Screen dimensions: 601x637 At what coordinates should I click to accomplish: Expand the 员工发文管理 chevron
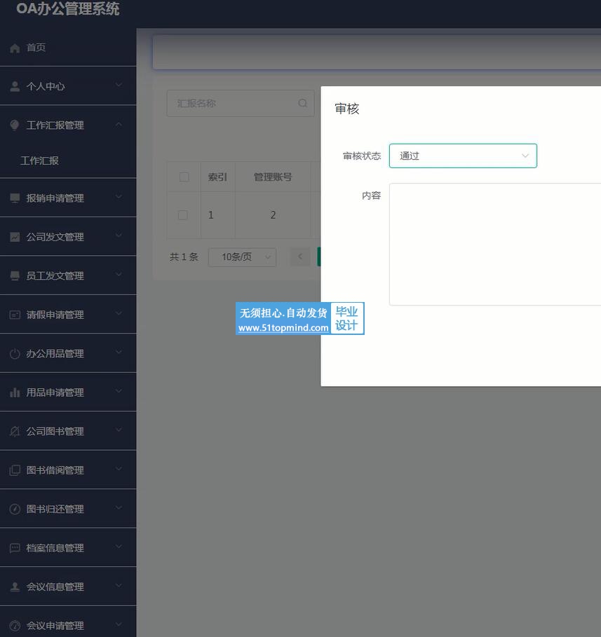[119, 274]
